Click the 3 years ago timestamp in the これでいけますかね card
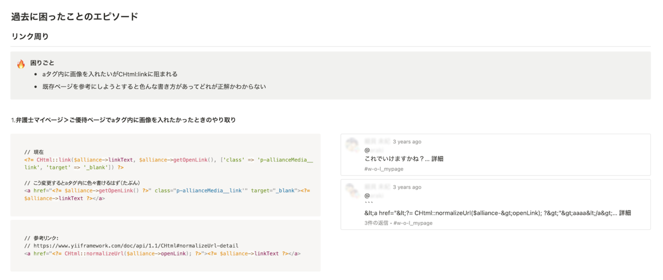Image resolution: width=663 pixels, height=280 pixels. pyautogui.click(x=407, y=142)
